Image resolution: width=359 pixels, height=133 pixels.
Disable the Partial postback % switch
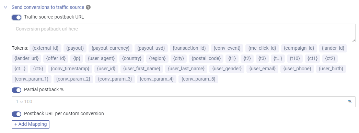point(16,90)
